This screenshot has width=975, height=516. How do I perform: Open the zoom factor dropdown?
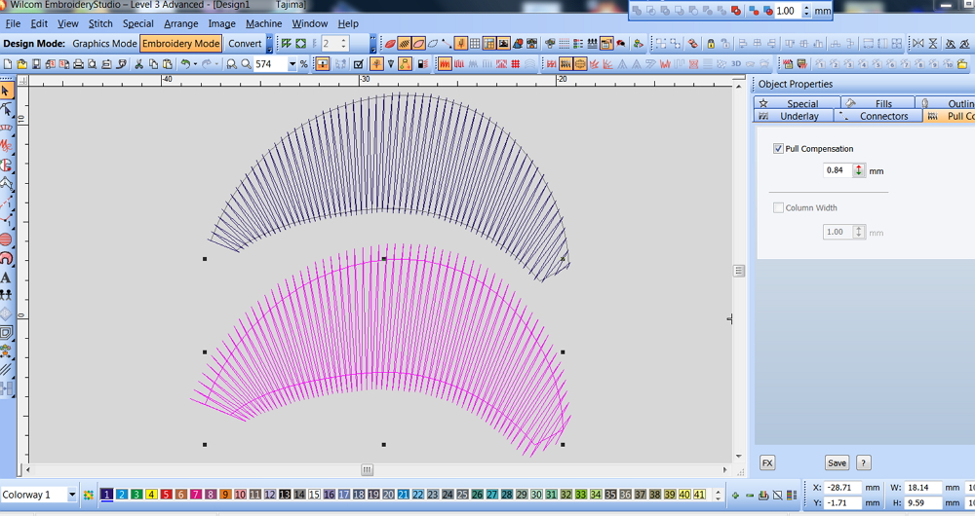(x=292, y=64)
